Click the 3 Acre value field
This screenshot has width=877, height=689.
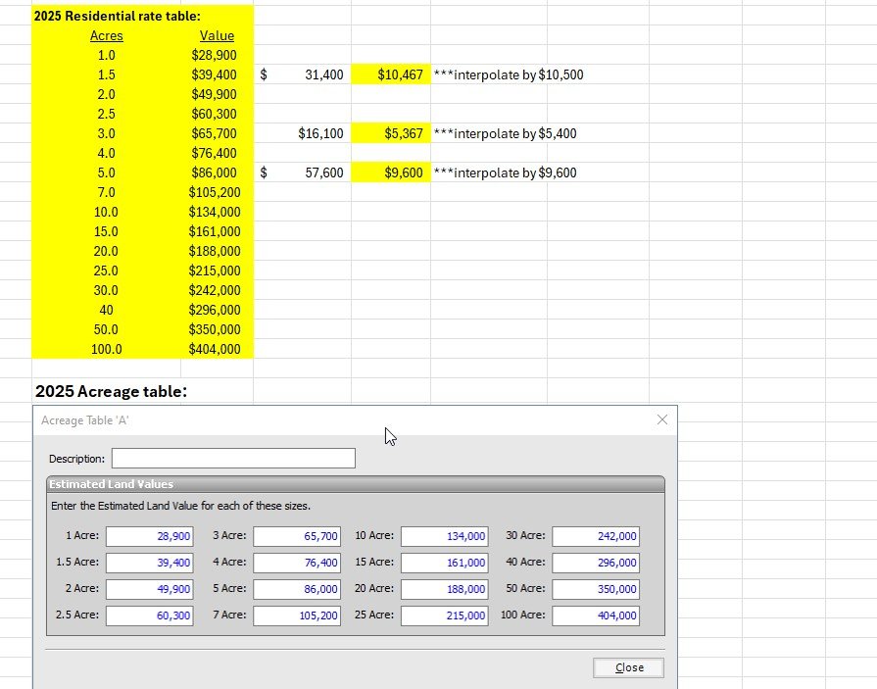point(297,536)
